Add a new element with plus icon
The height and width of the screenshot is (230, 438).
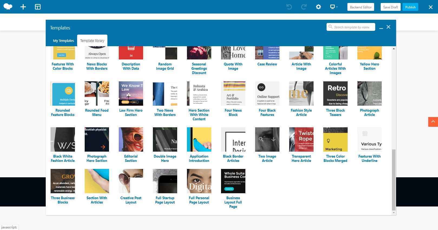(23, 7)
